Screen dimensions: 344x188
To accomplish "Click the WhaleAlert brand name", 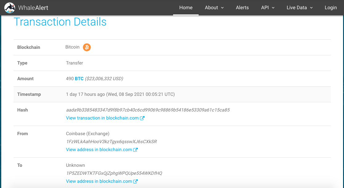I will click(33, 8).
